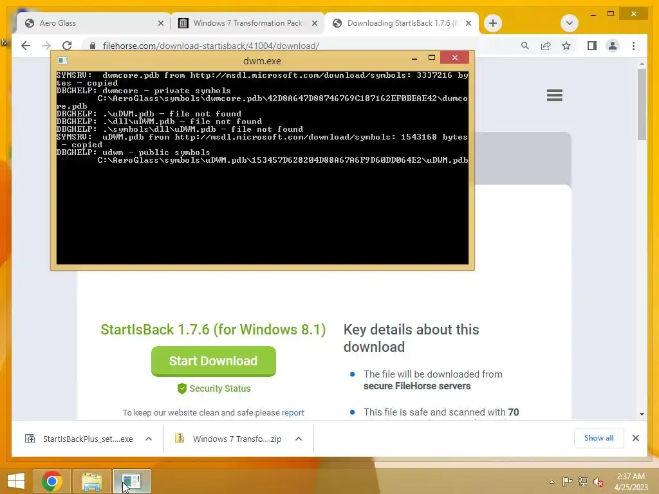This screenshot has width=659, height=494.
Task: Close the downloads bar
Action: 636,438
